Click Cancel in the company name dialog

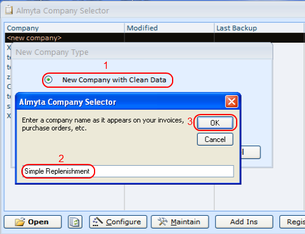(x=215, y=140)
